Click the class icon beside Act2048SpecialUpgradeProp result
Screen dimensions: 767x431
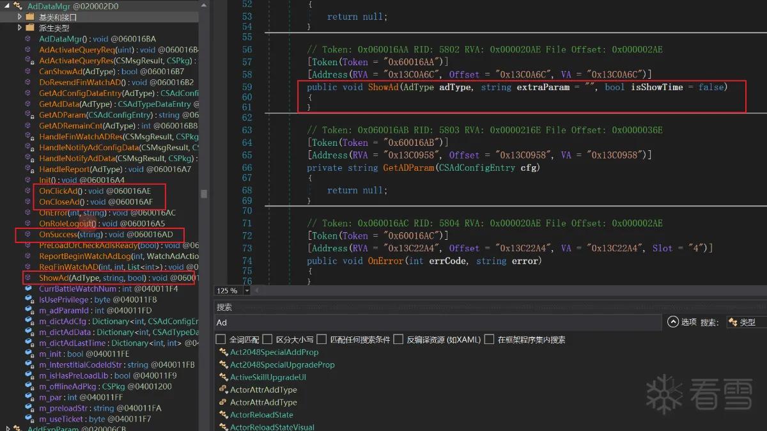(x=223, y=364)
